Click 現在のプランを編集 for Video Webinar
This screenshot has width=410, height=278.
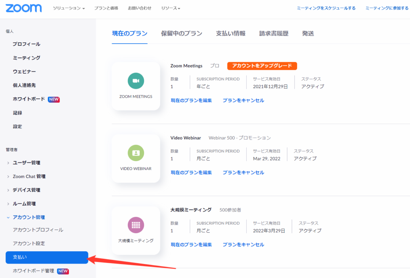click(x=191, y=172)
